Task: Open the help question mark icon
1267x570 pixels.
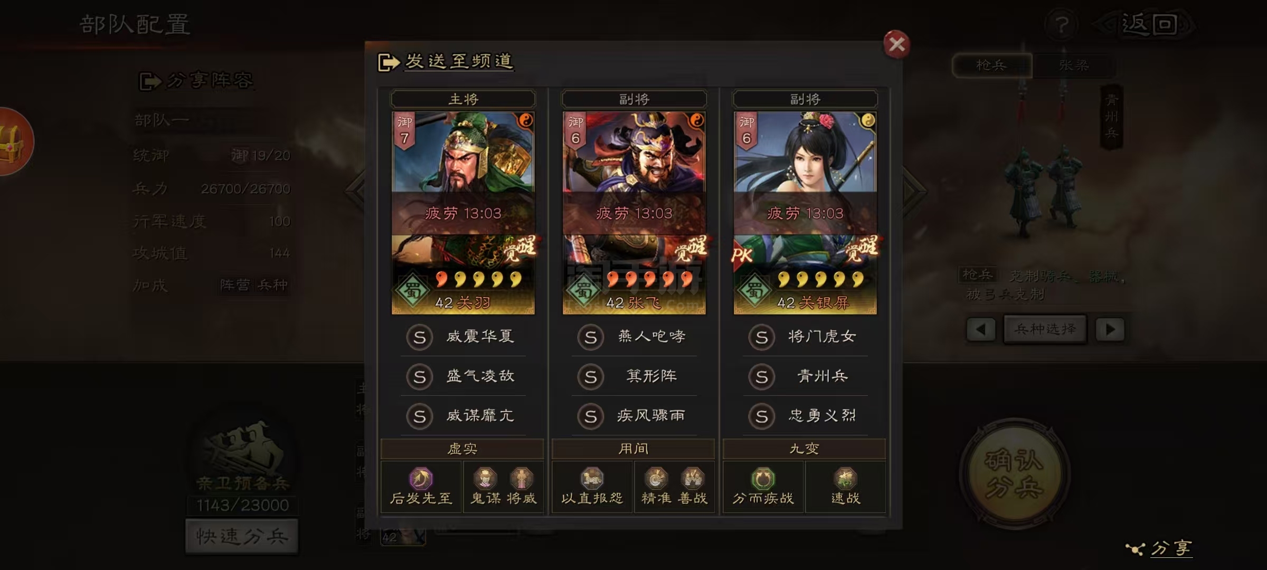Action: (1062, 24)
